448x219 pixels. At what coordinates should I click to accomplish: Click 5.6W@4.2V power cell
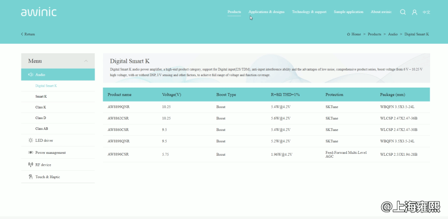[x=281, y=118]
